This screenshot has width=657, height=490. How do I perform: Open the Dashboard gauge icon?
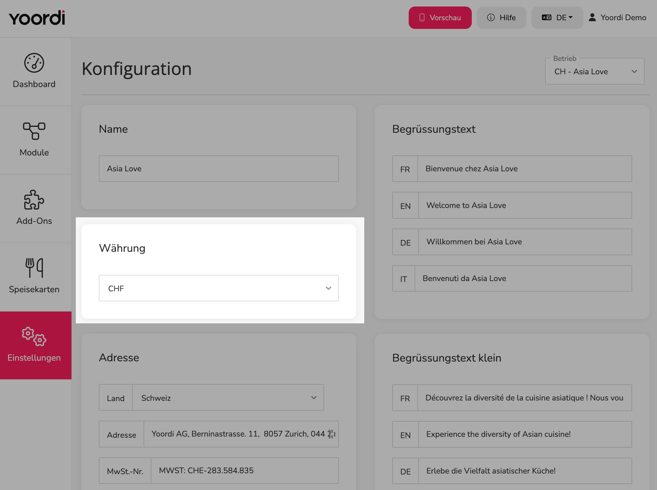click(x=34, y=63)
